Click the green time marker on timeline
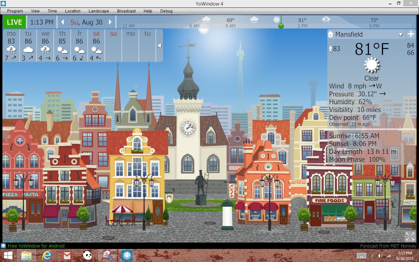419x262 pixels. pyautogui.click(x=281, y=26)
